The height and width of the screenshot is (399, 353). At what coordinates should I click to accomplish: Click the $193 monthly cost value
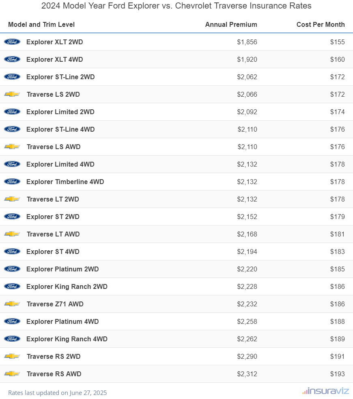338,374
